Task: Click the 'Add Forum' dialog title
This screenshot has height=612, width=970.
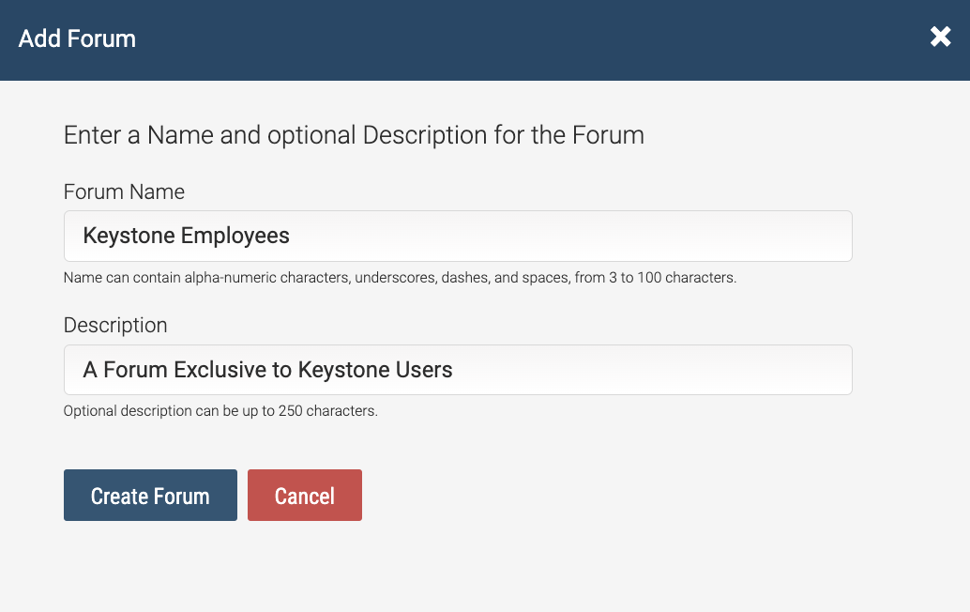Action: click(77, 38)
